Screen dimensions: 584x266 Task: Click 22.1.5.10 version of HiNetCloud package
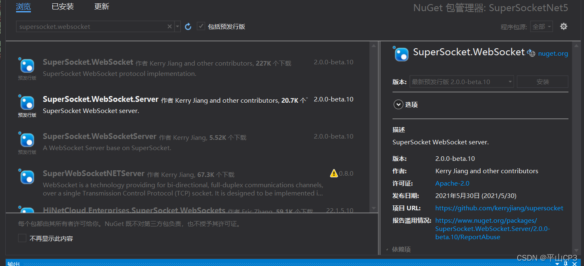tap(340, 210)
